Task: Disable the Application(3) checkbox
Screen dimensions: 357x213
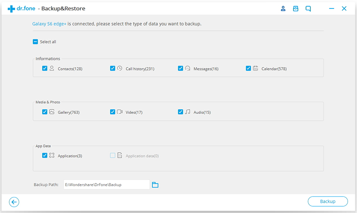Action: [45, 155]
